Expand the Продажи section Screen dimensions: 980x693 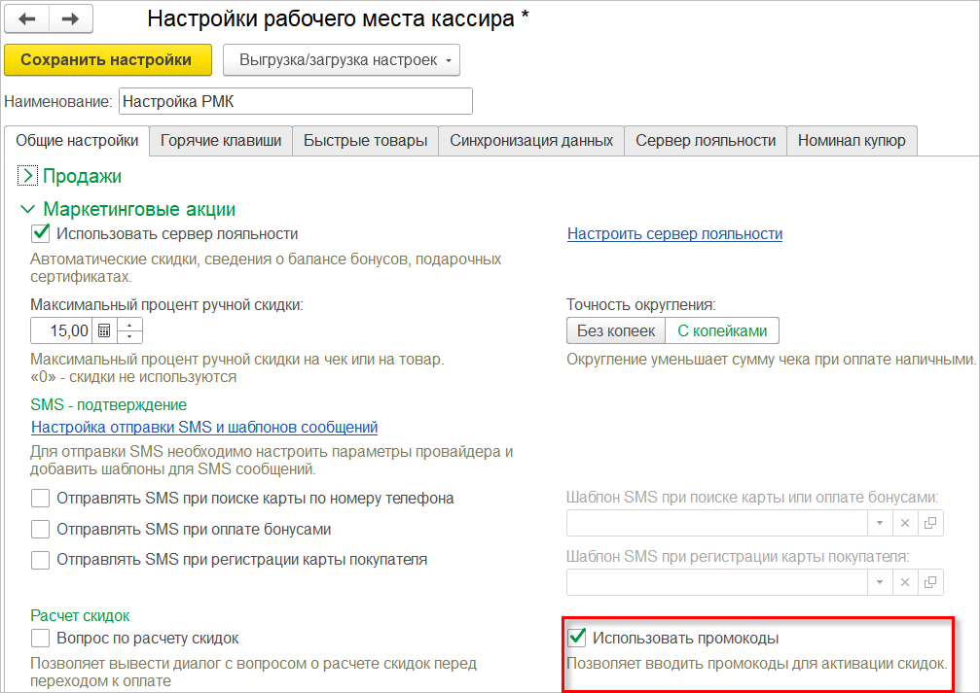27,176
